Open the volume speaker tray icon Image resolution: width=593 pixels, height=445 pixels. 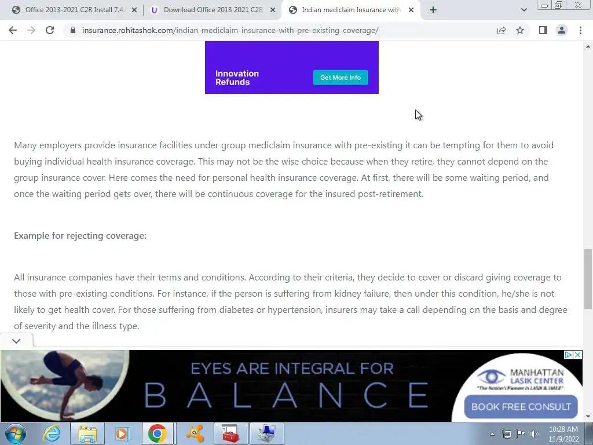point(534,434)
